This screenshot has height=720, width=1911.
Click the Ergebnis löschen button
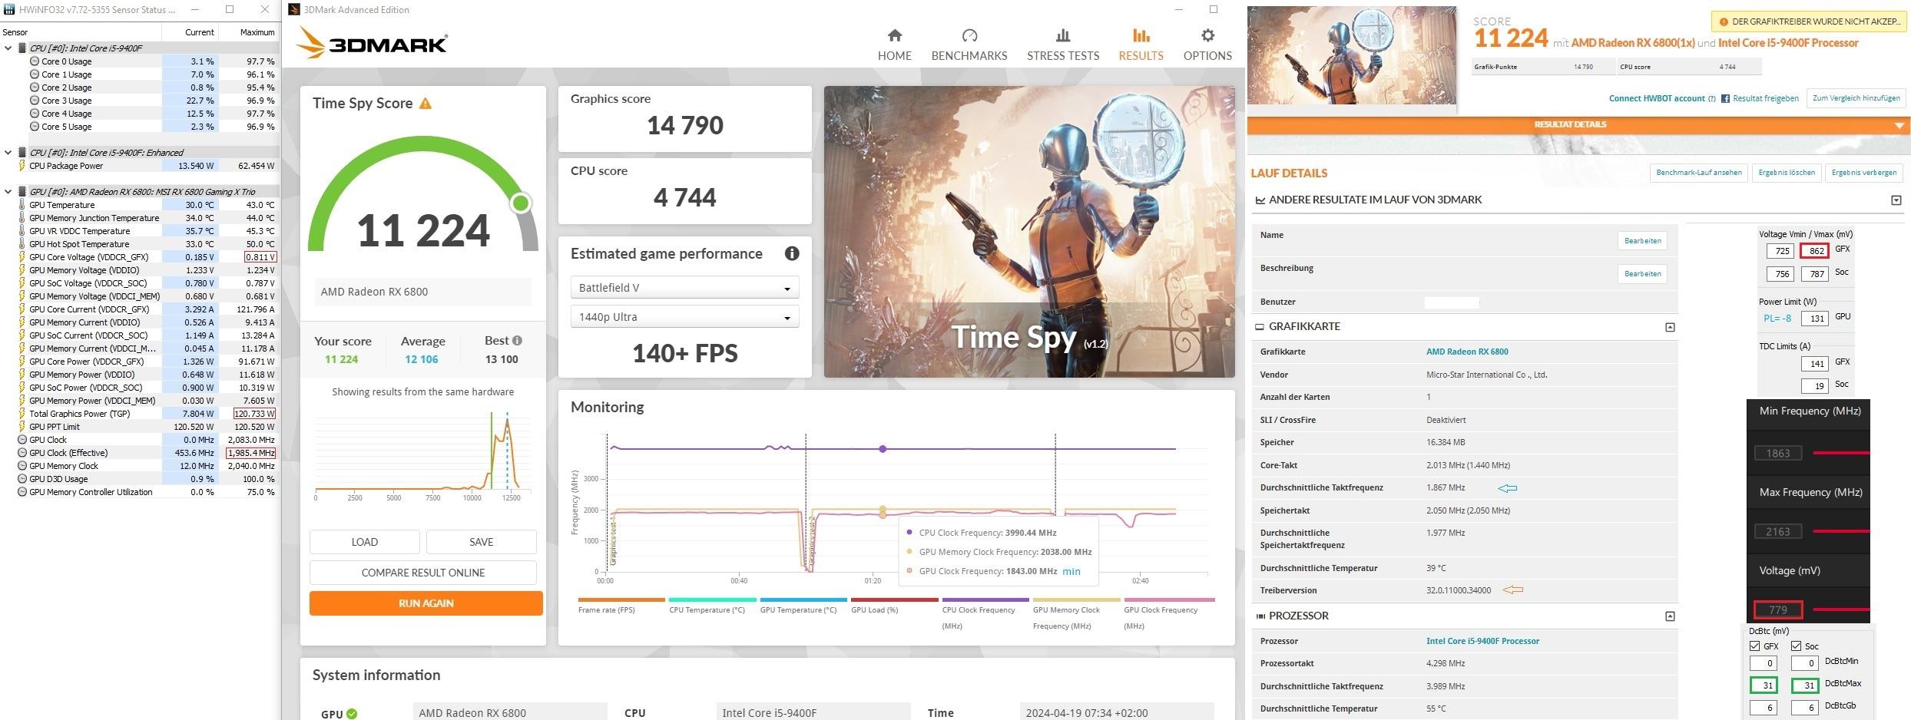1786,173
